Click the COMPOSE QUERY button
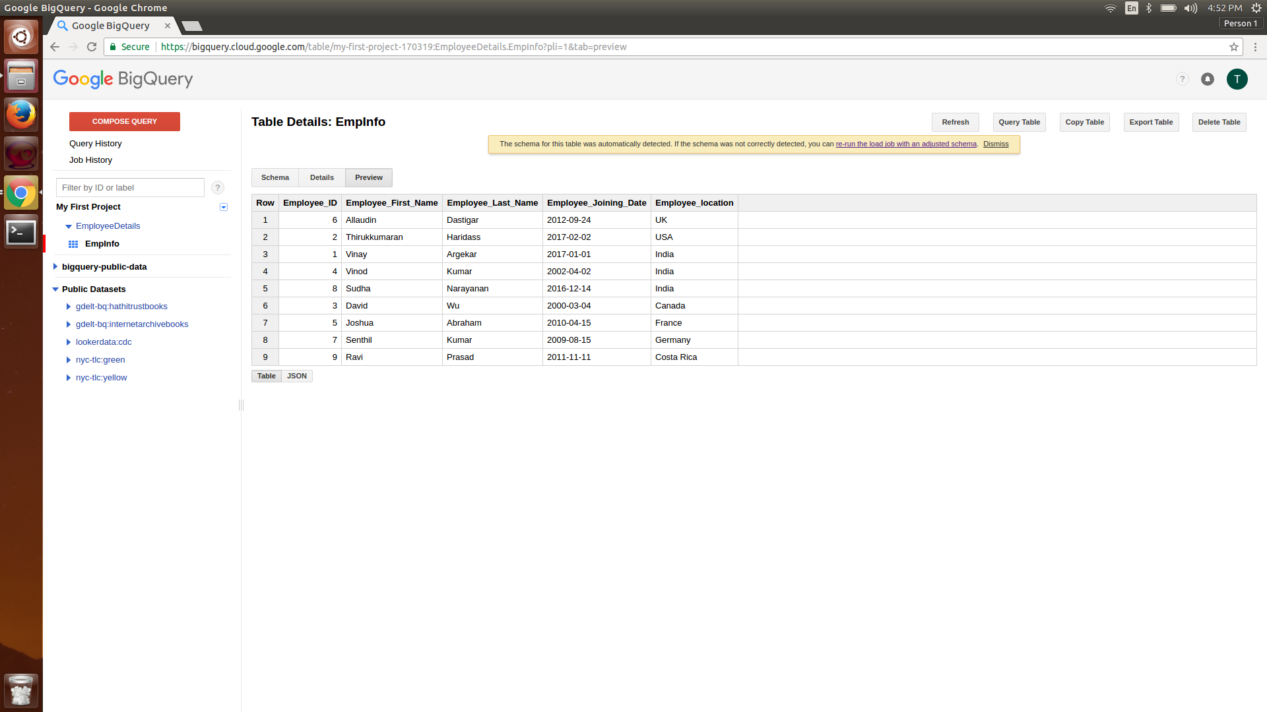 click(x=125, y=121)
